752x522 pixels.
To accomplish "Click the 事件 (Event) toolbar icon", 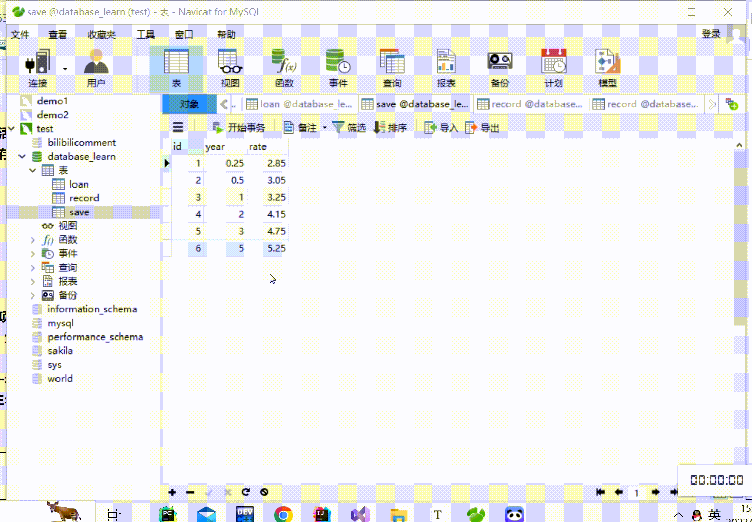I will click(337, 68).
